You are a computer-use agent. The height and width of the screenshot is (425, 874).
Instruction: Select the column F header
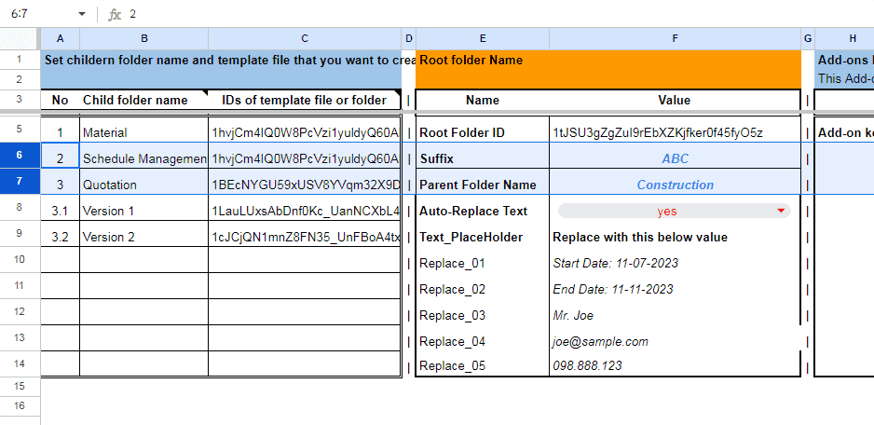[x=675, y=38]
